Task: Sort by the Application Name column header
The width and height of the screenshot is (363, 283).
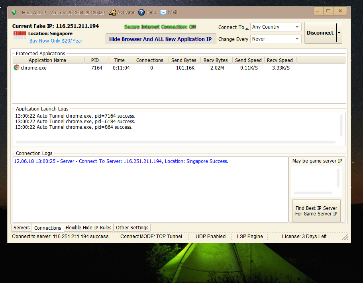Action: 48,60
